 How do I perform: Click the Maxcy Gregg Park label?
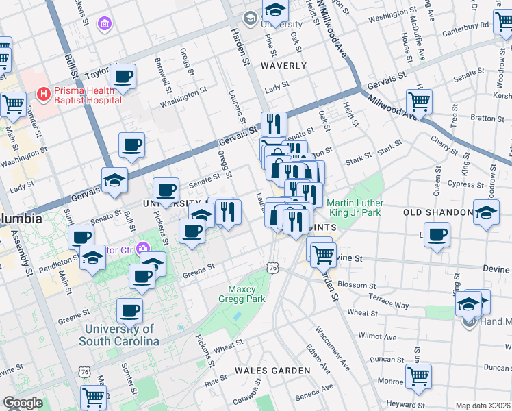pyautogui.click(x=242, y=294)
